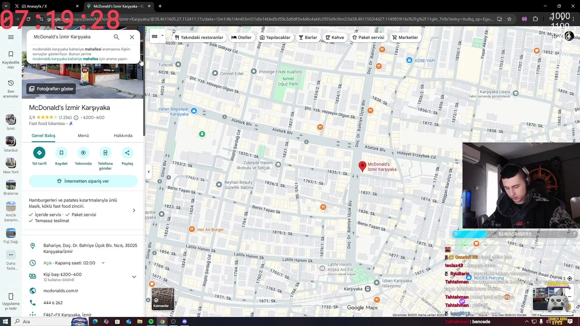The height and width of the screenshot is (326, 580).
Task: Click İnternetten sipariş ver button
Action: [83, 181]
